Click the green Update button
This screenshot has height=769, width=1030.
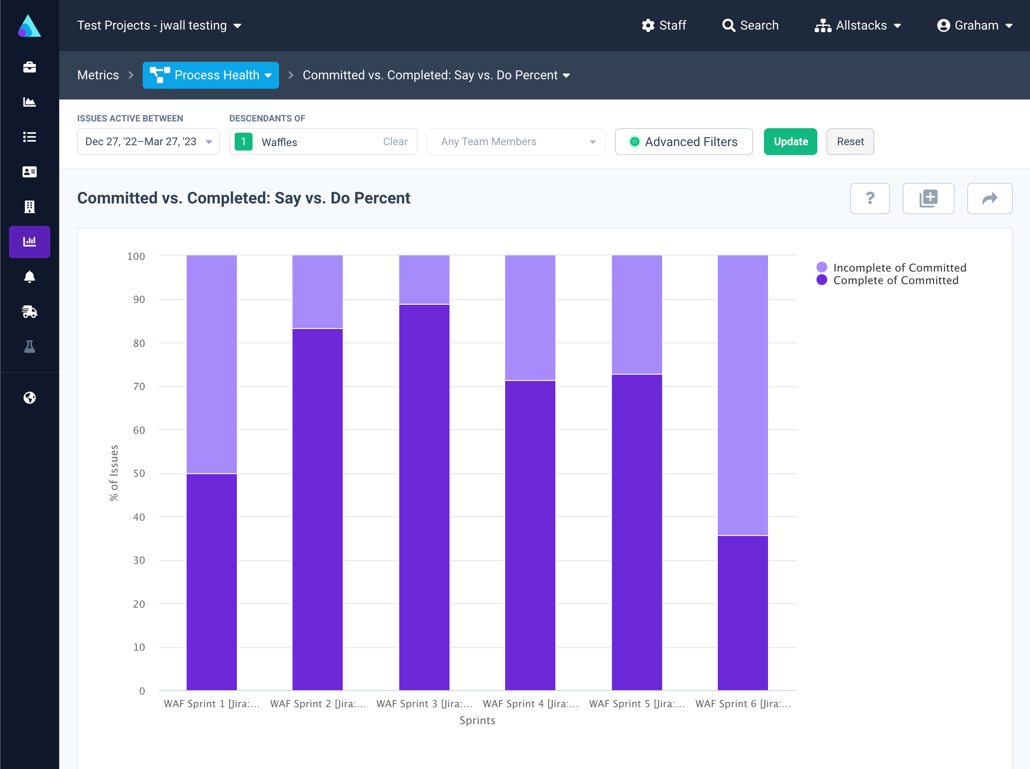(x=790, y=142)
